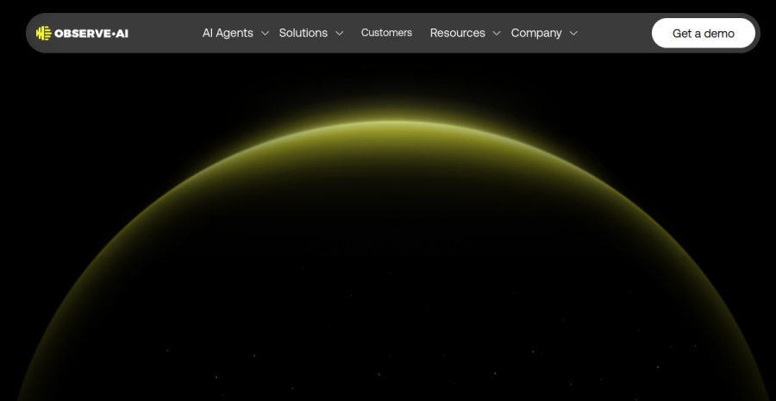Open the Solutions menu

(x=303, y=33)
